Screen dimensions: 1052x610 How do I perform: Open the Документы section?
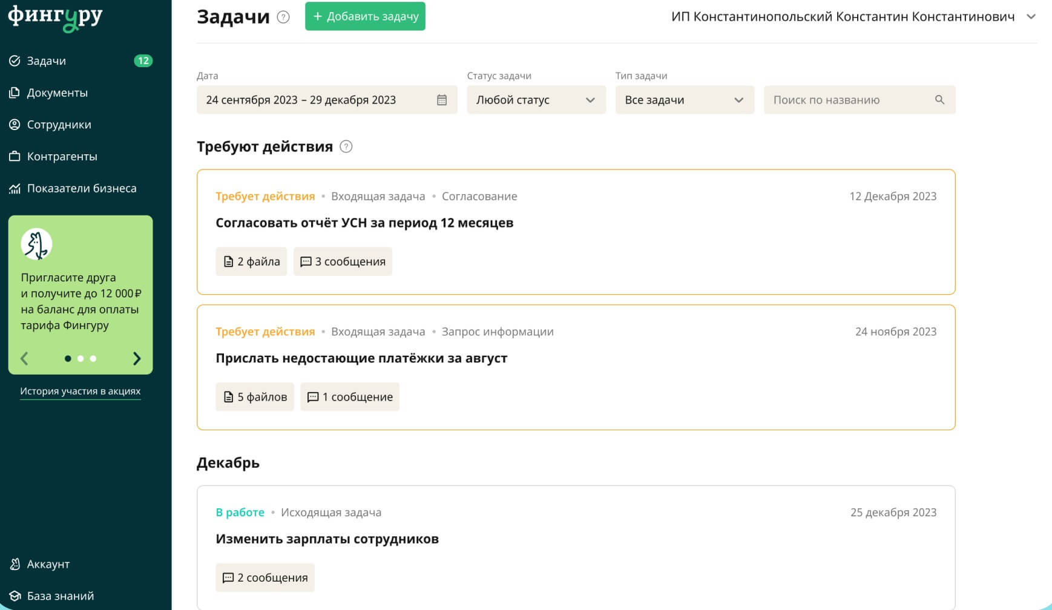(57, 93)
